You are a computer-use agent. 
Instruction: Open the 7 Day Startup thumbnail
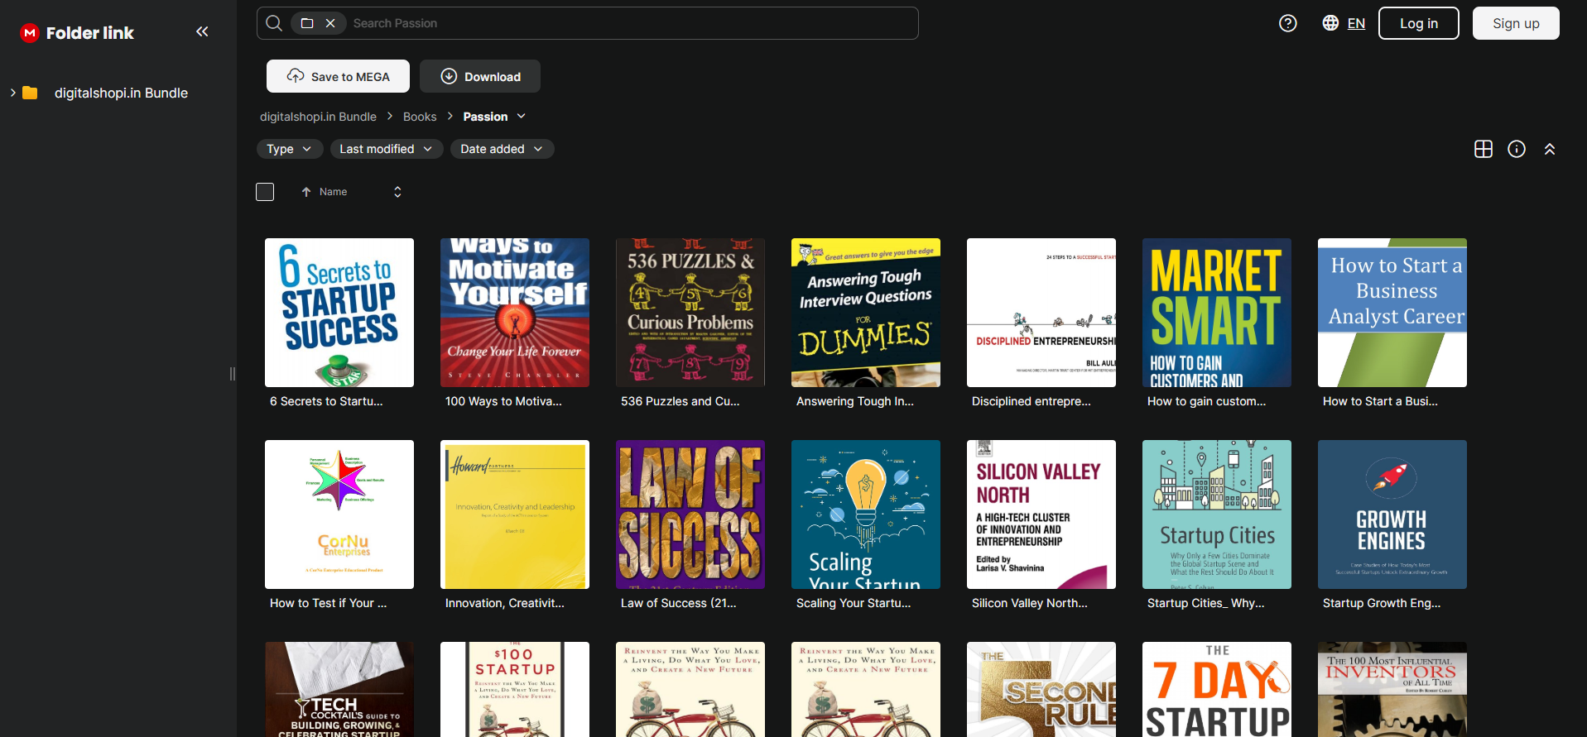pyautogui.click(x=1217, y=689)
